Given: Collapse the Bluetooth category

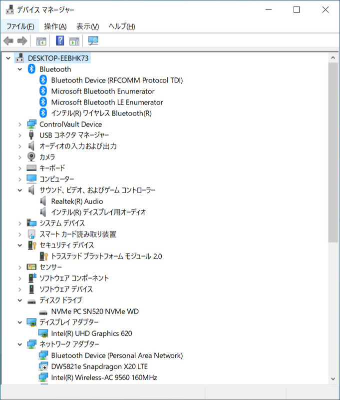Looking at the screenshot, I should [20, 69].
